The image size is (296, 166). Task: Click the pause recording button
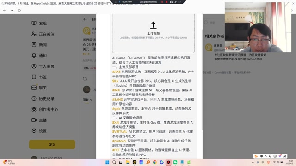[162, 2]
